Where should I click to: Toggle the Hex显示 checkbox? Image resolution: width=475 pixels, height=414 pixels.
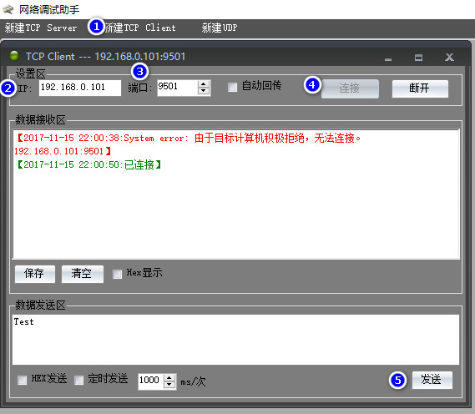(x=117, y=274)
